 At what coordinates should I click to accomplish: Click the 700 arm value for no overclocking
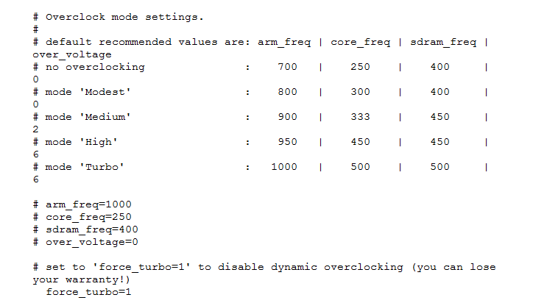[288, 67]
